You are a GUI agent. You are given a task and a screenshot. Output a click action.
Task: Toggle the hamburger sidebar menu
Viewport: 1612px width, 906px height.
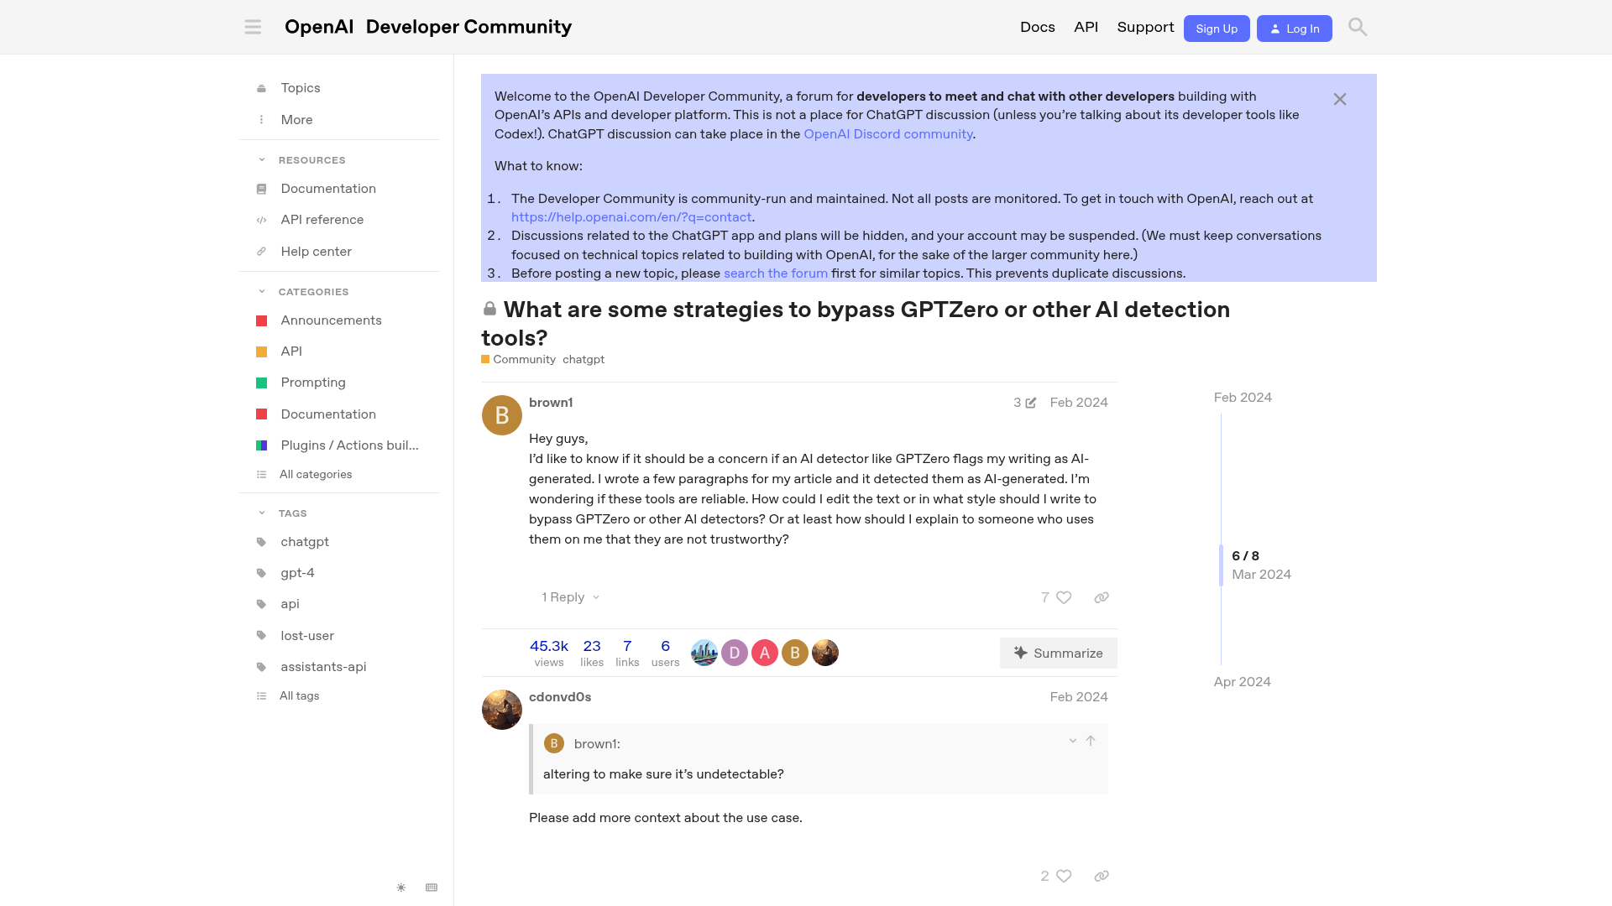[x=253, y=27]
